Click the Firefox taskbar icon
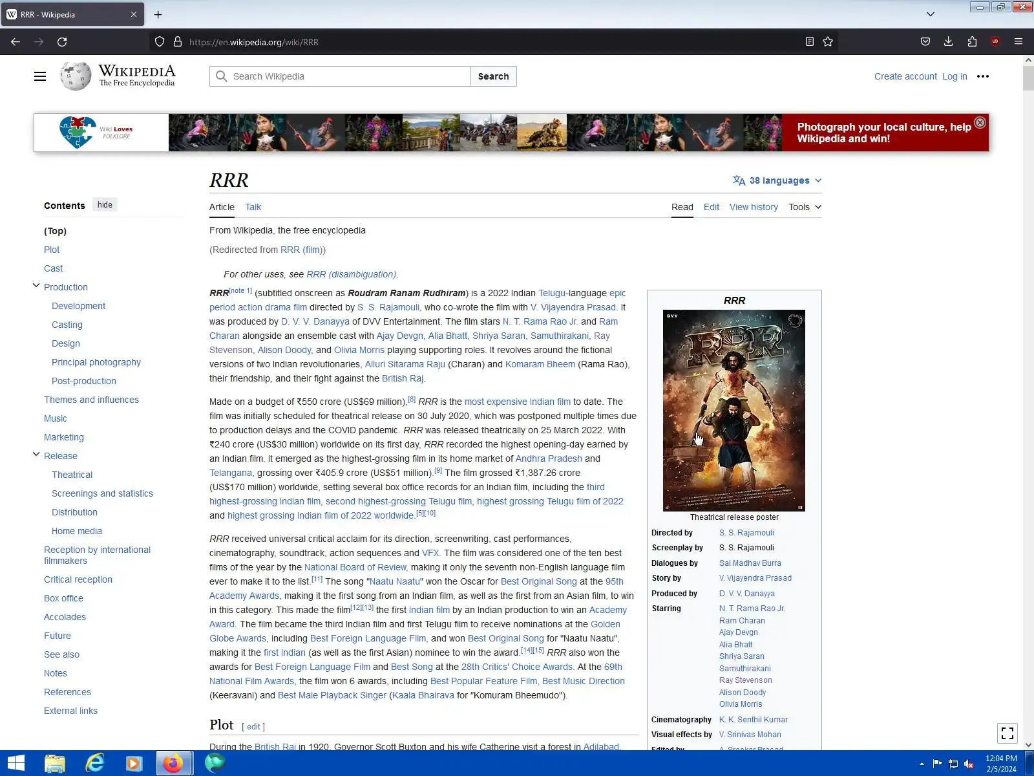1034x776 pixels. click(173, 763)
